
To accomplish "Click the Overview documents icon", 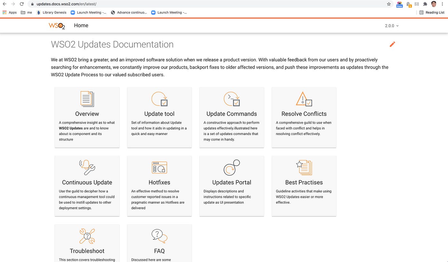I will (87, 99).
